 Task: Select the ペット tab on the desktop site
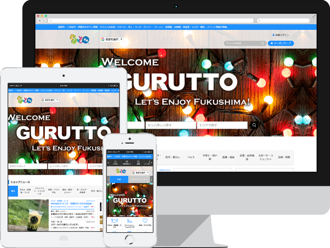coord(191,157)
